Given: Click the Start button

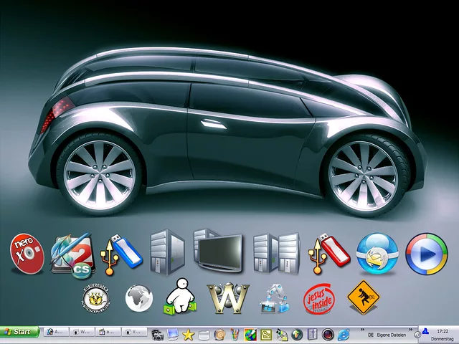Looking at the screenshot, I should tap(19, 332).
